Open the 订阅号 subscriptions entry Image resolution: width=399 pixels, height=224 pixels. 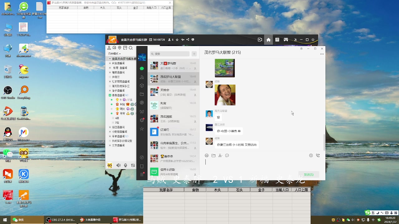pos(173,132)
